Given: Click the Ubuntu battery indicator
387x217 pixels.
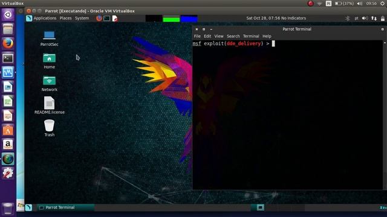Looking at the screenshot, I should (344, 4).
